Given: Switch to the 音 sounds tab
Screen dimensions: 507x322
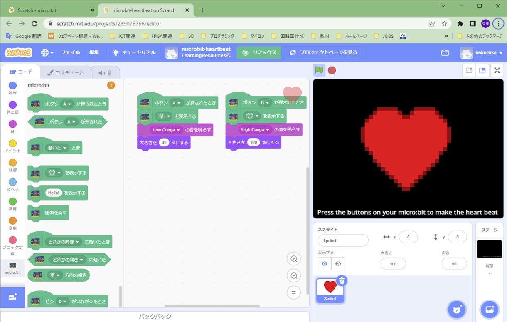Looking at the screenshot, I should pos(105,72).
